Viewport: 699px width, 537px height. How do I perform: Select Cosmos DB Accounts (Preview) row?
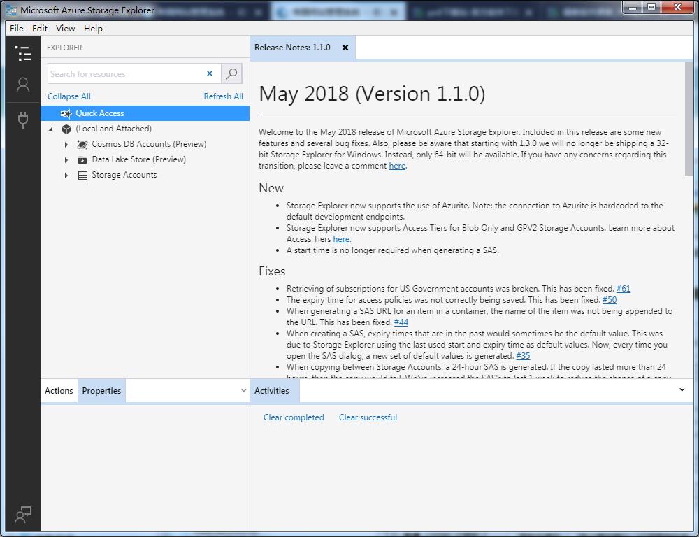pos(145,144)
